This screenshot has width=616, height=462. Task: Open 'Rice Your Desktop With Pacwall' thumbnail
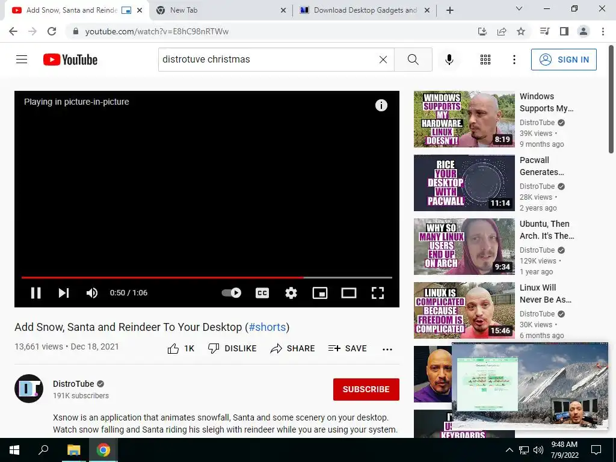coord(464,183)
